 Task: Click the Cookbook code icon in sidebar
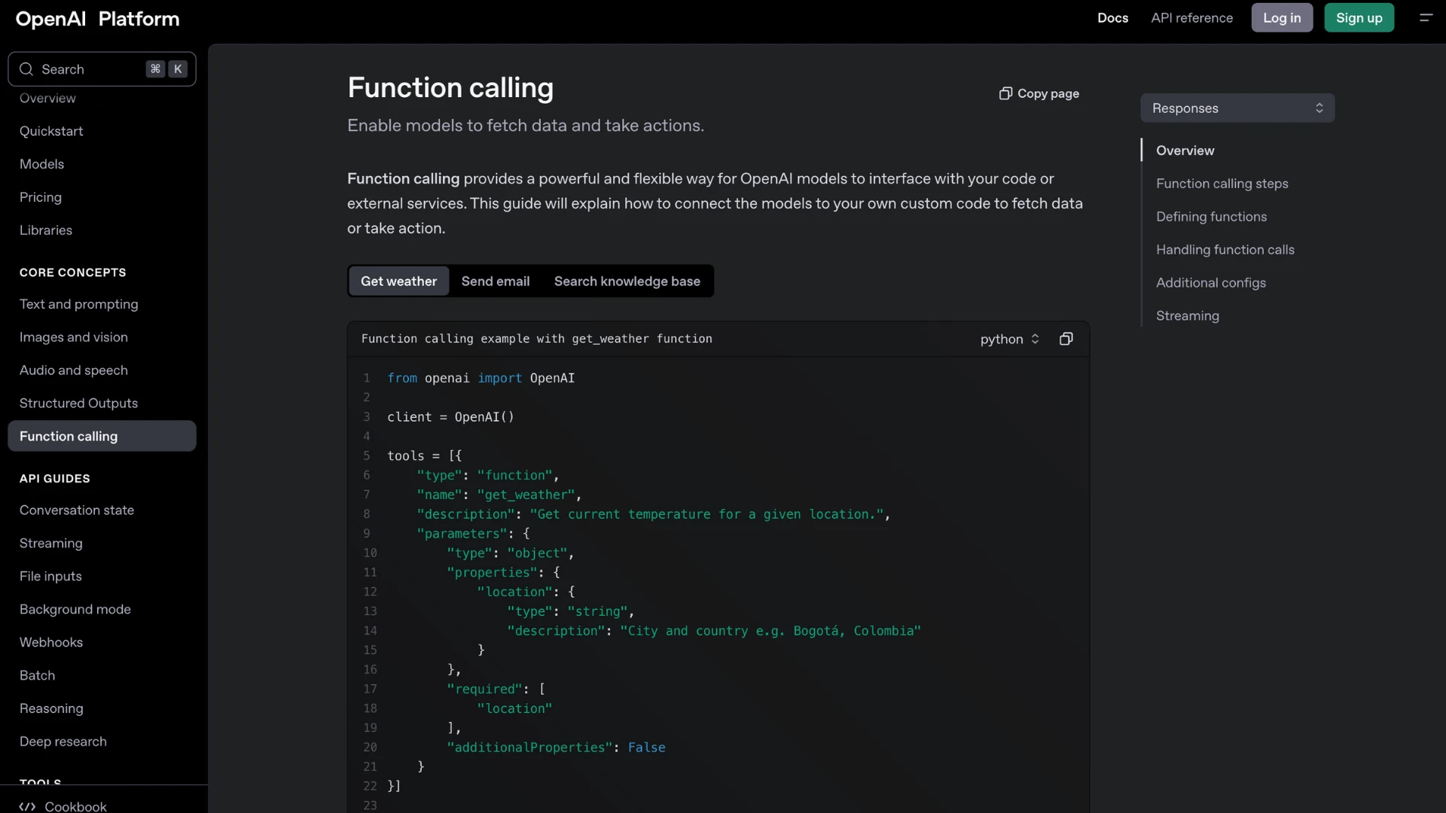pos(27,806)
